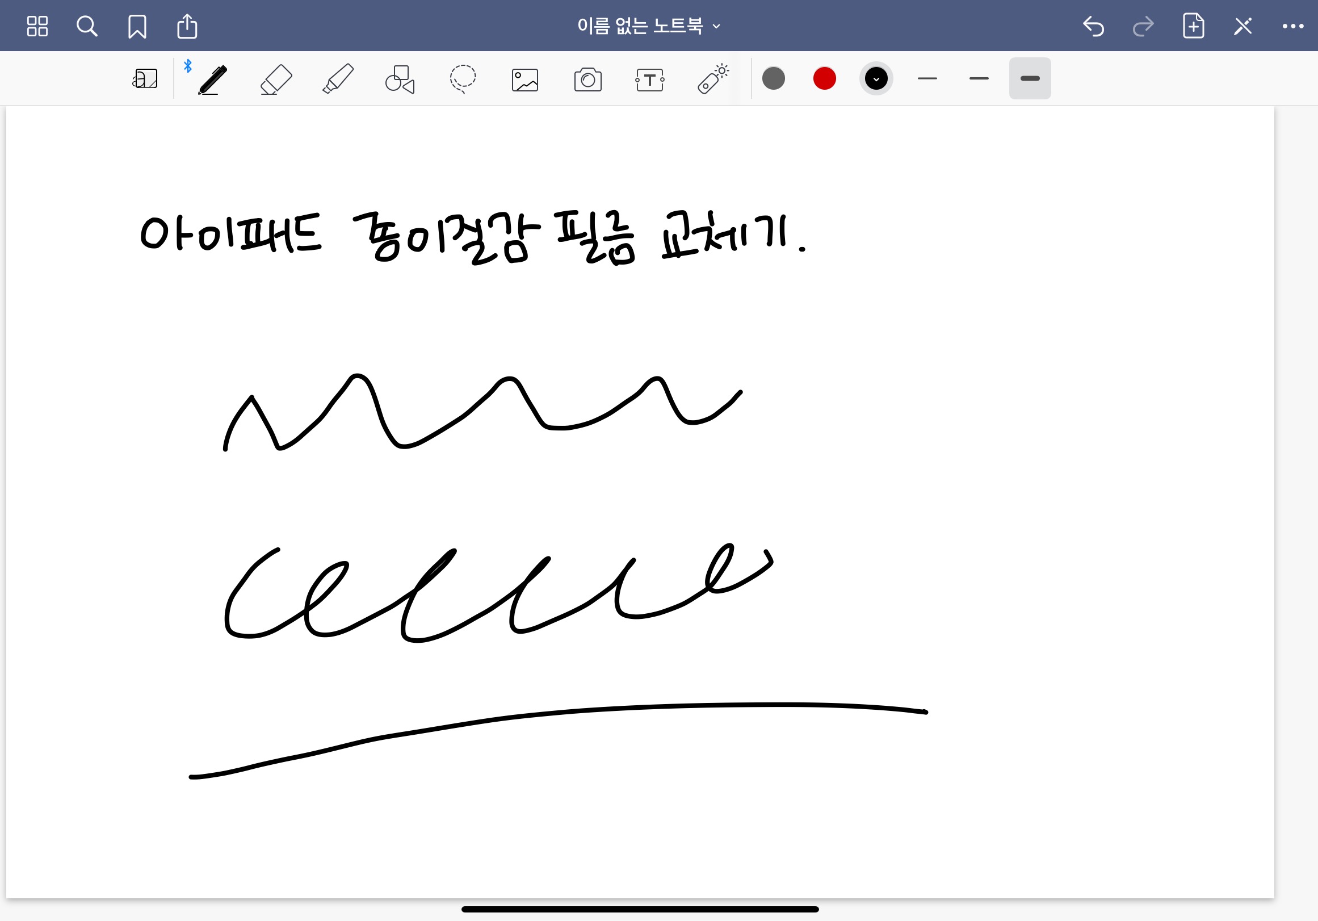The height and width of the screenshot is (921, 1318).
Task: Choose the thickest stroke width
Action: 1030,78
